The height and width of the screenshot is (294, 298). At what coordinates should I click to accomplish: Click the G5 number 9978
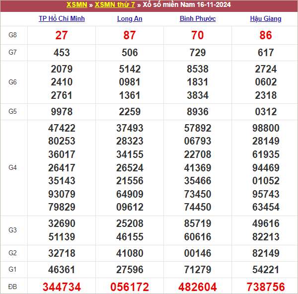[62, 112]
